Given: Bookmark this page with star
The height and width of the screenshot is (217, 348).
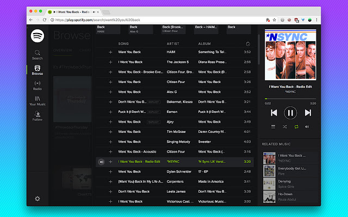Looking at the screenshot, I should point(274,20).
